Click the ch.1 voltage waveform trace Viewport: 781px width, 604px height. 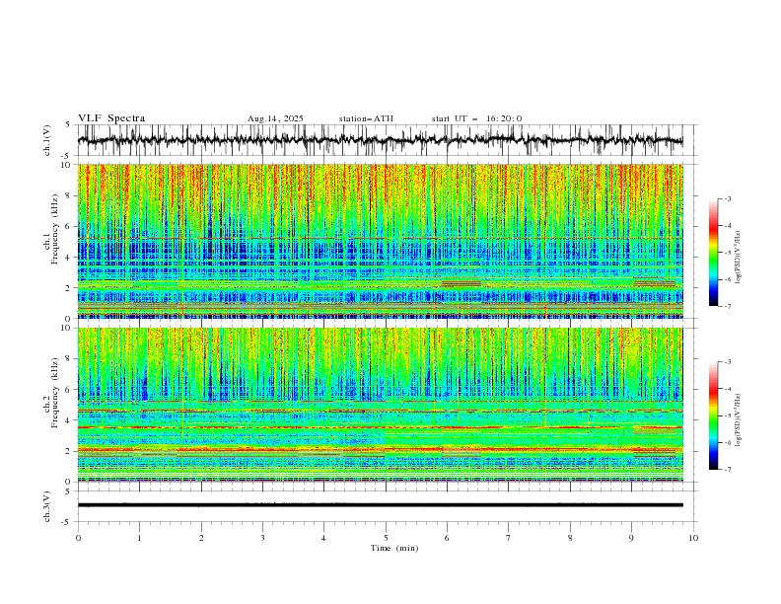click(380, 140)
